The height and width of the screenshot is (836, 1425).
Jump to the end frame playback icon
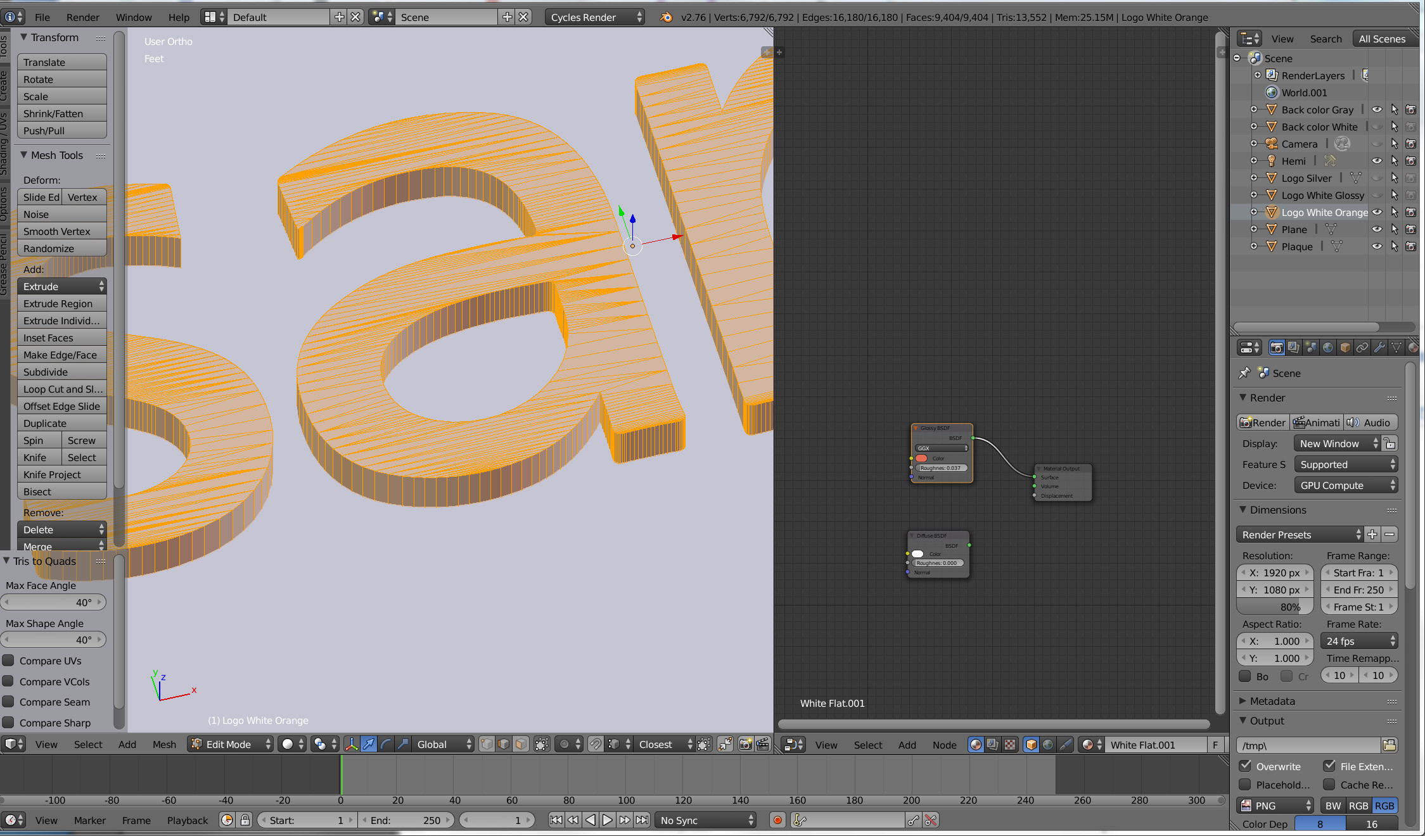click(x=642, y=820)
